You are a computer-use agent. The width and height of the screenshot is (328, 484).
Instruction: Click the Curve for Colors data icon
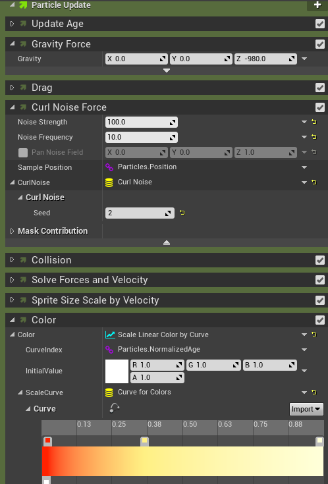point(109,392)
